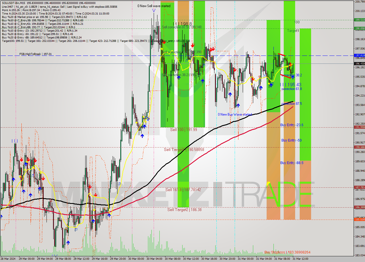Viewport: 365px width, 262px height.
Task: Click the 'FSB-HighToBreak | 197.01' label
Action: coord(36,54)
